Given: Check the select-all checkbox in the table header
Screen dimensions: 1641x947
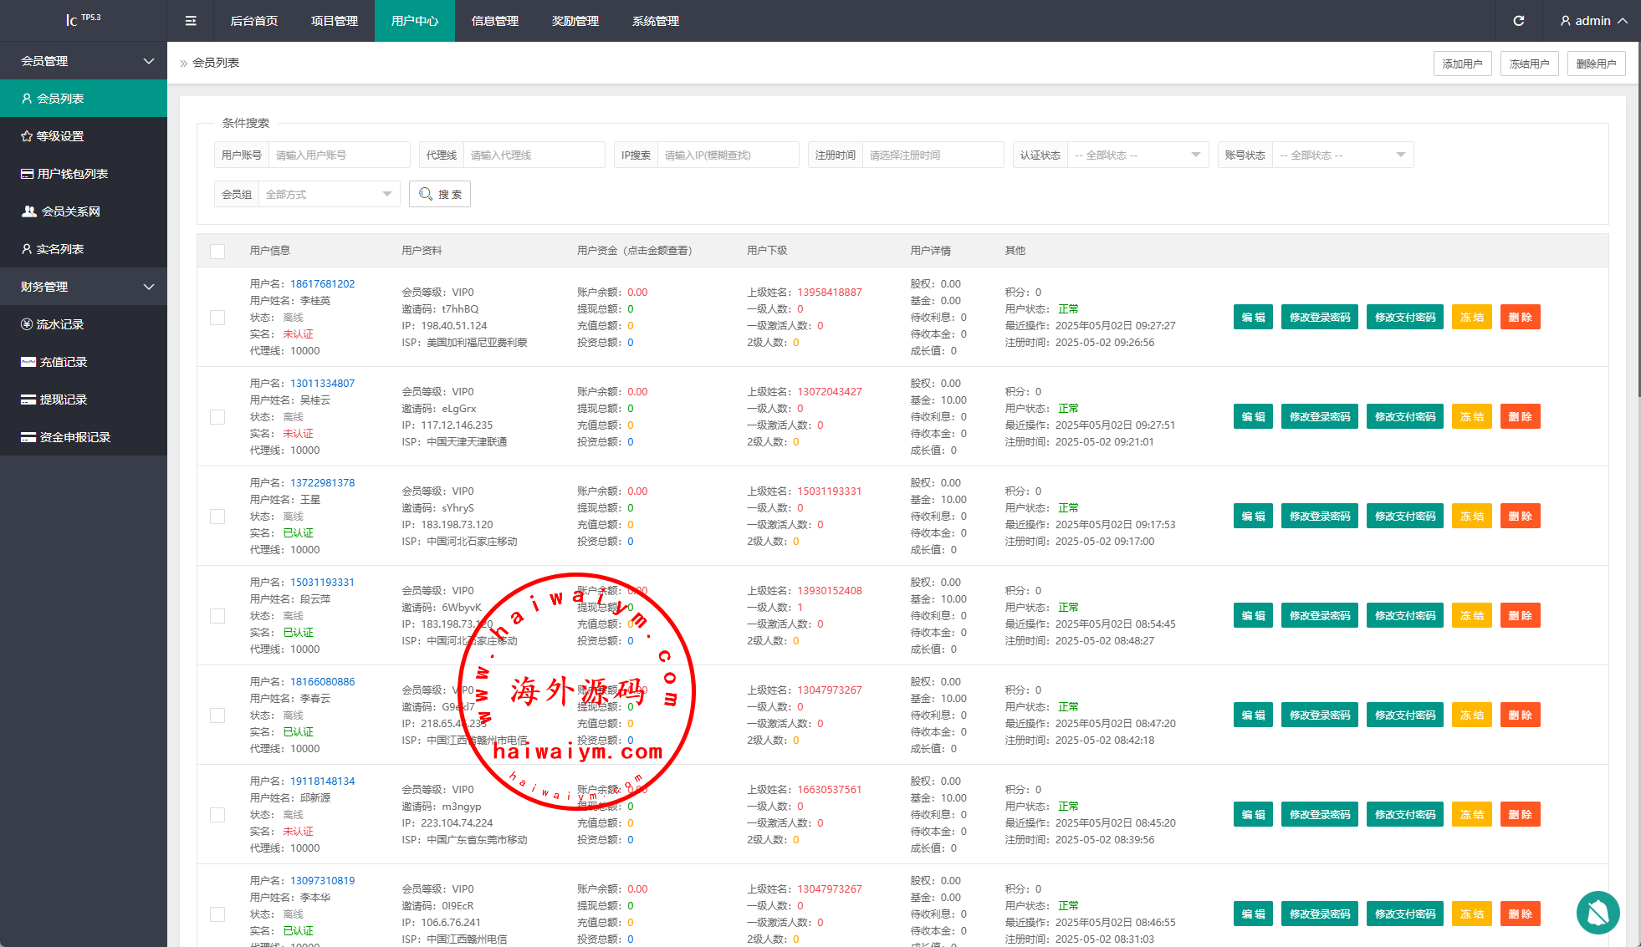Looking at the screenshot, I should point(217,251).
